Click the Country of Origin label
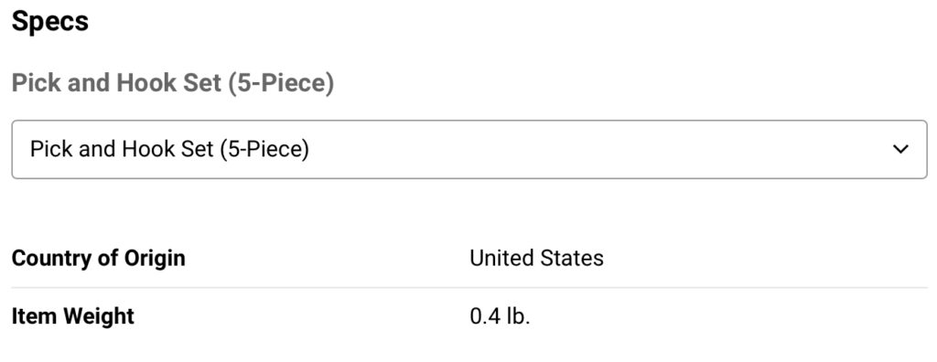 (99, 258)
